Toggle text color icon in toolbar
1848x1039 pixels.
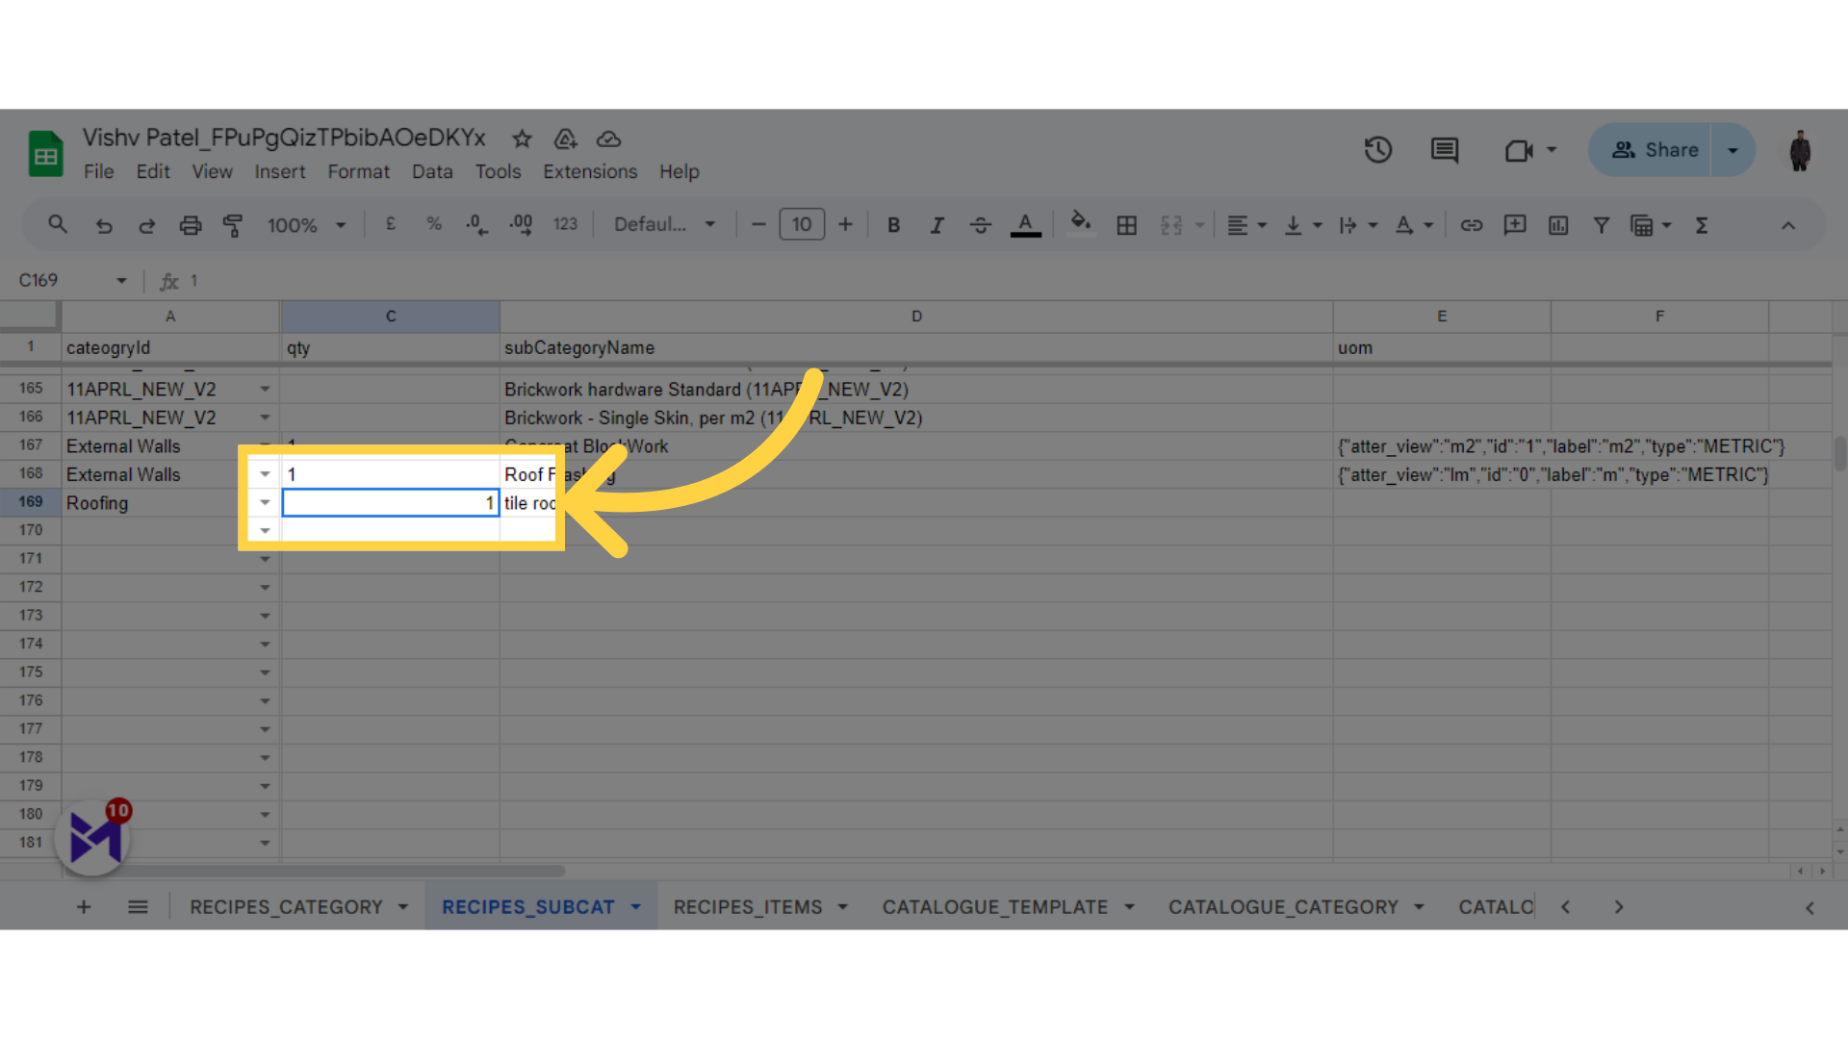pyautogui.click(x=1025, y=226)
